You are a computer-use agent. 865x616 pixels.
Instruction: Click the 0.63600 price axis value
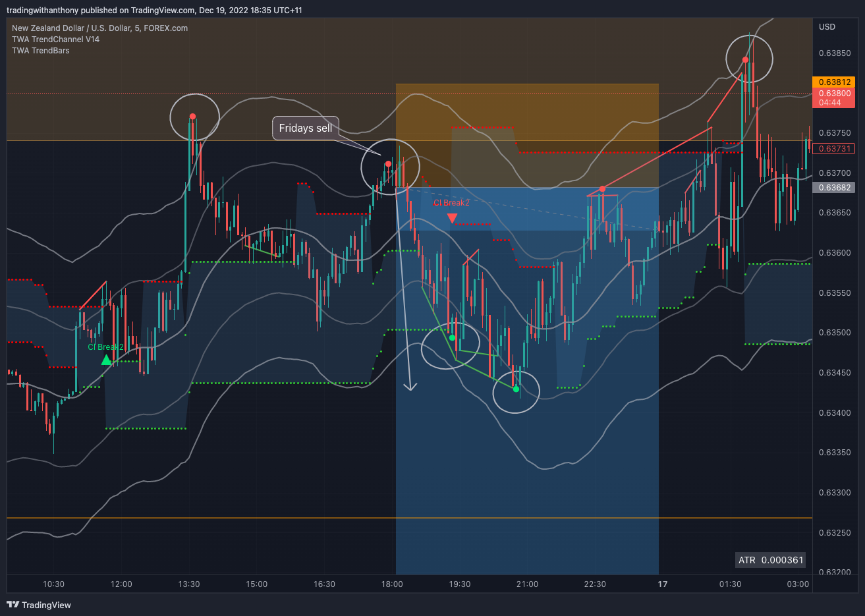(835, 253)
